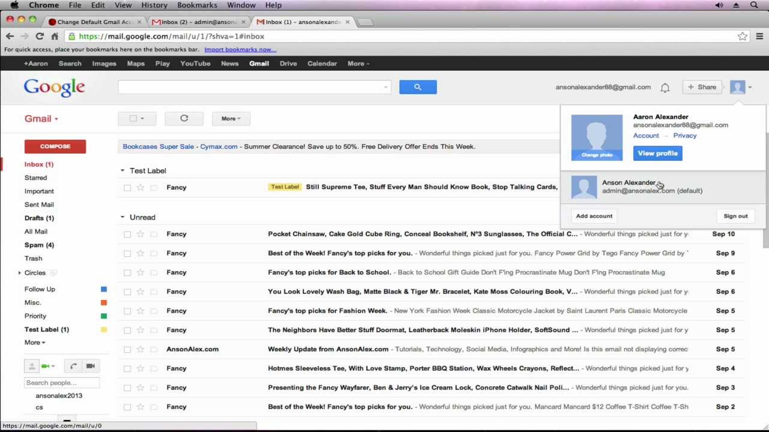The height and width of the screenshot is (432, 769).
Task: Open the Chrome Bookmarks menu
Action: pos(197,5)
